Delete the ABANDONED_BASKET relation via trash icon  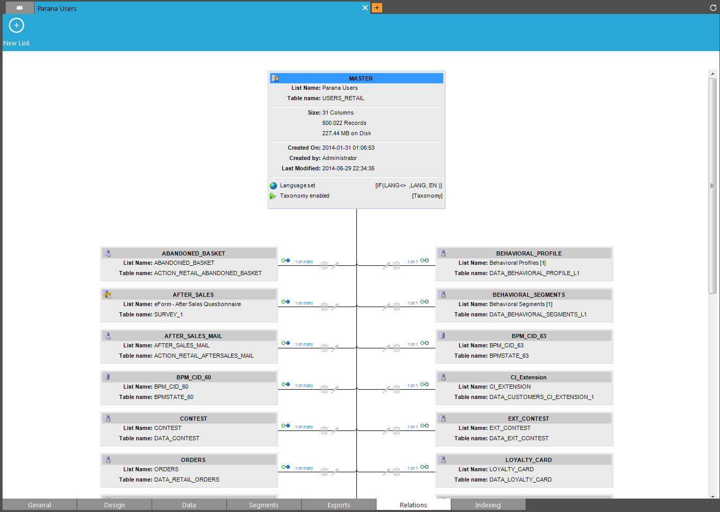click(324, 265)
